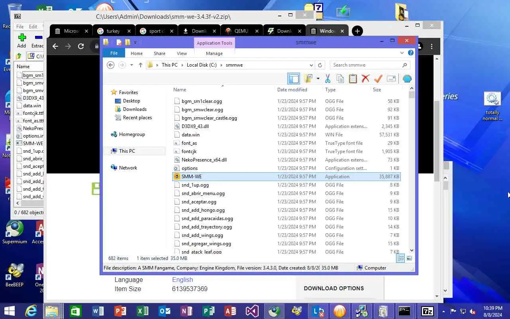Open the File menu in 7-Zip
Screen dimensions: 510x319
[20, 27]
